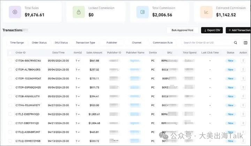Screen dimensions: 251x146
Task: Open the Time Range filter
Action: click(17, 43)
